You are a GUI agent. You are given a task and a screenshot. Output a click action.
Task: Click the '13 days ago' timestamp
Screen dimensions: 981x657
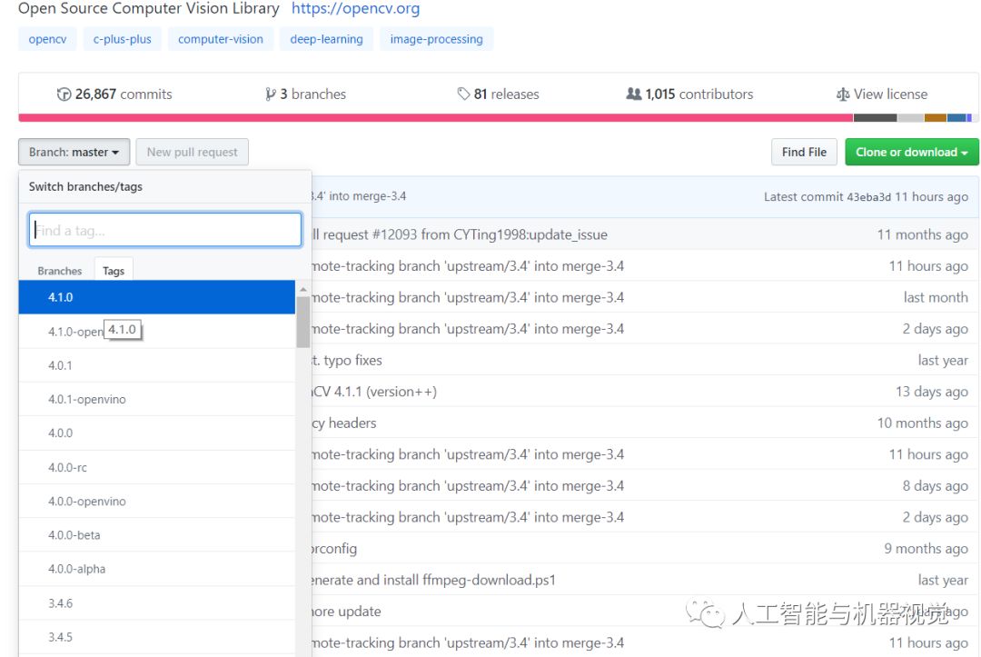pyautogui.click(x=932, y=392)
